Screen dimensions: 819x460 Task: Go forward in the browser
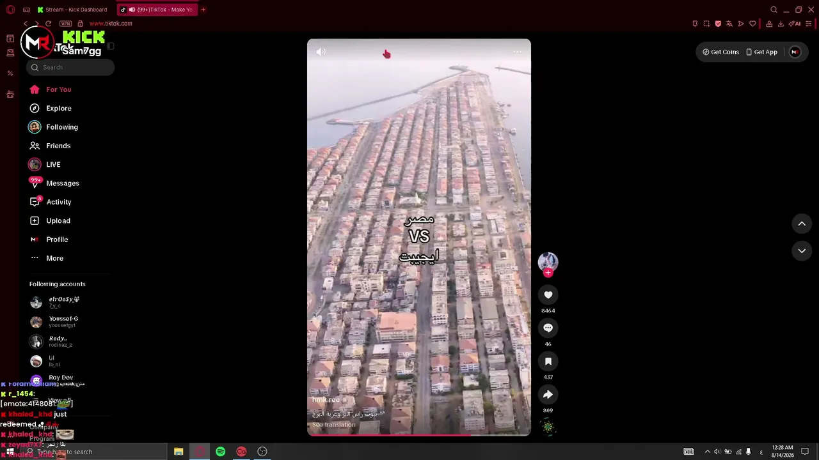[x=36, y=24]
